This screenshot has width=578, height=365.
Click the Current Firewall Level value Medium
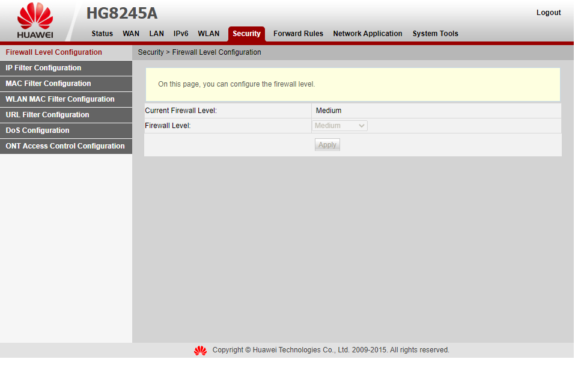[x=329, y=111]
